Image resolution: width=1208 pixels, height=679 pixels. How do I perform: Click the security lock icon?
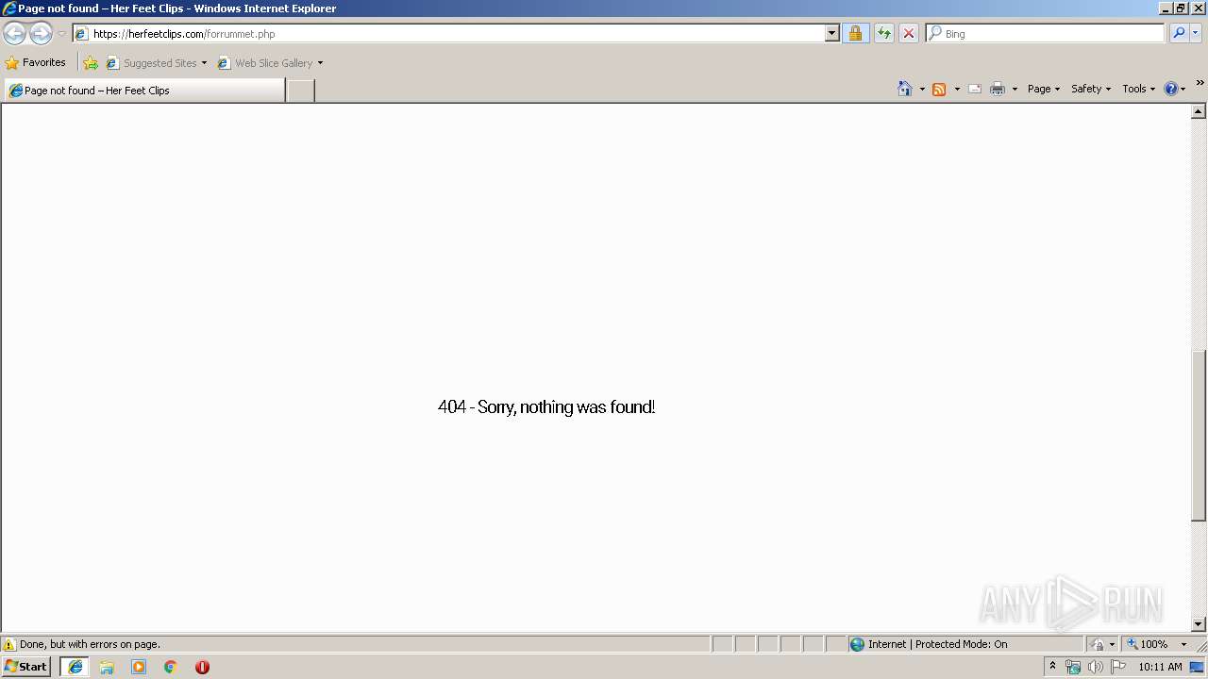point(855,34)
